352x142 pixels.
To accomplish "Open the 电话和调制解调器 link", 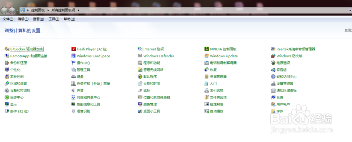I will pyautogui.click(x=224, y=63).
